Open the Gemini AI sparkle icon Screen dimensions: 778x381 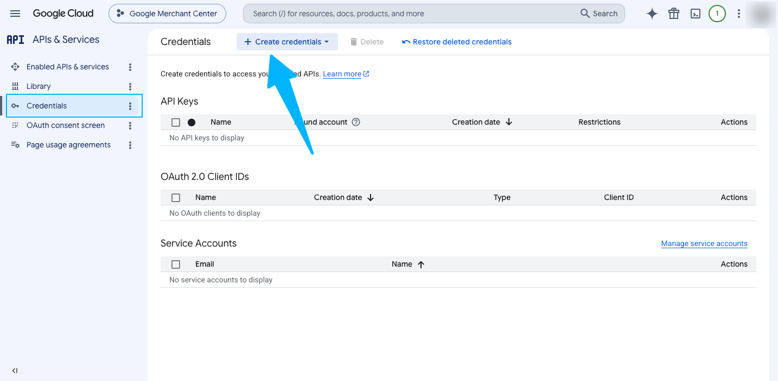click(x=652, y=14)
